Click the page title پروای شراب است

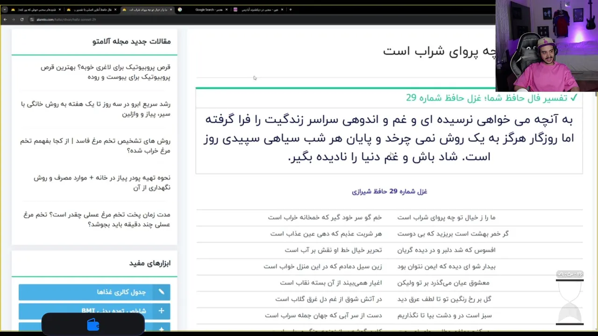[439, 51]
